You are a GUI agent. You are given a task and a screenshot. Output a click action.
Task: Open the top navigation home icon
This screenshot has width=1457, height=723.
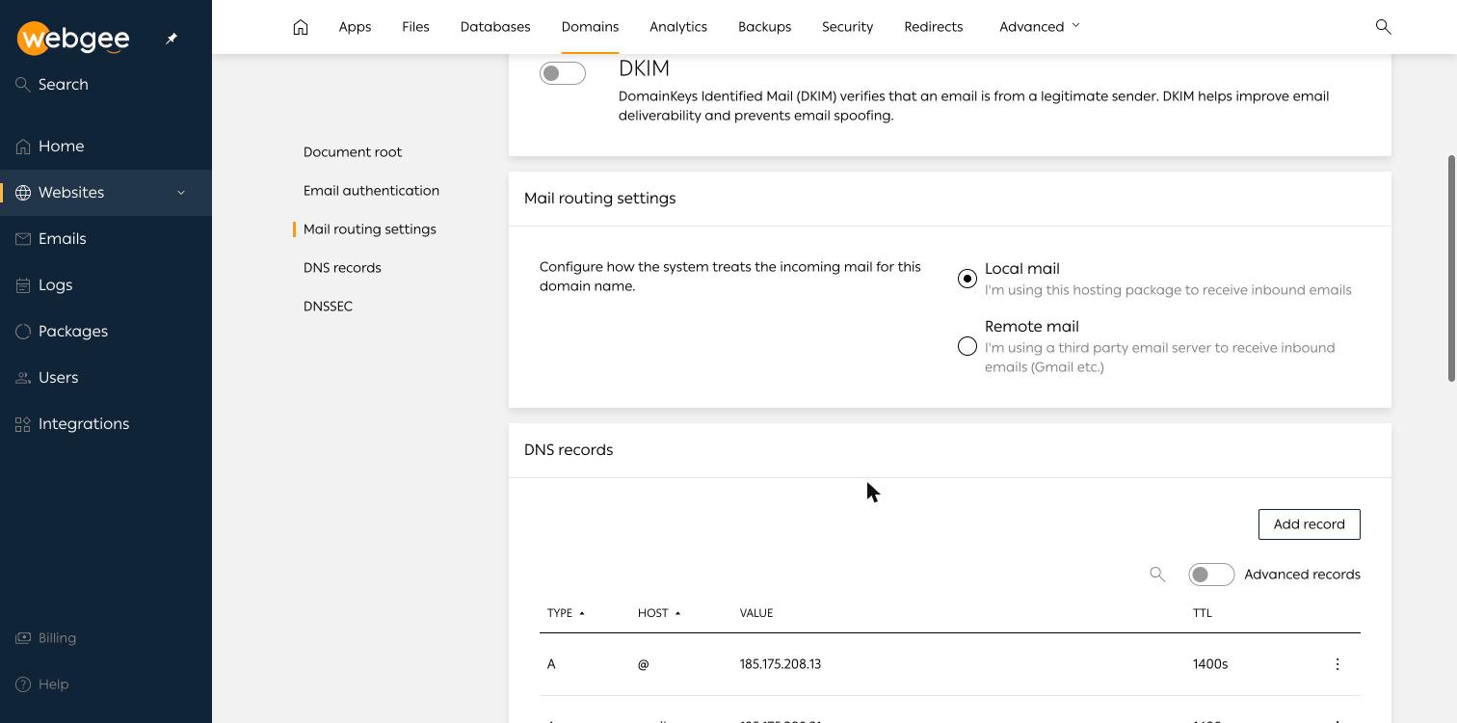coord(301,27)
